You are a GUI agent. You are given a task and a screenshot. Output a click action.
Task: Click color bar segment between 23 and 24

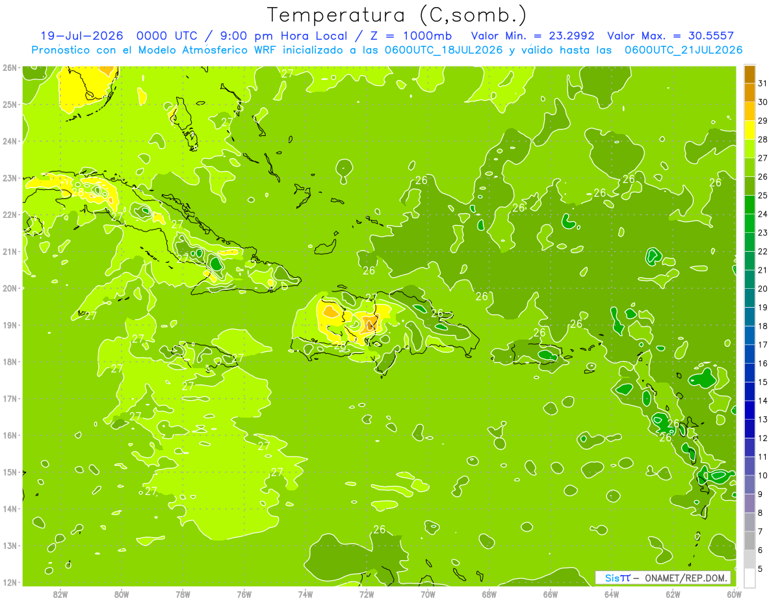(749, 224)
